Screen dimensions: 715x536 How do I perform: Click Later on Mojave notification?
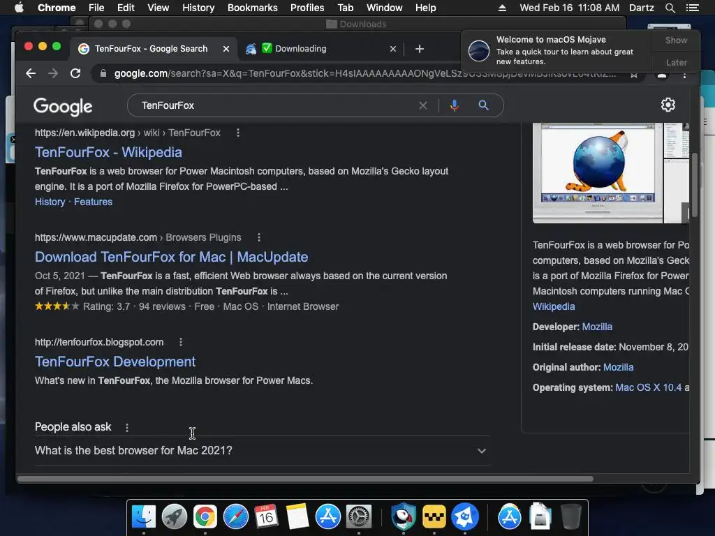676,62
